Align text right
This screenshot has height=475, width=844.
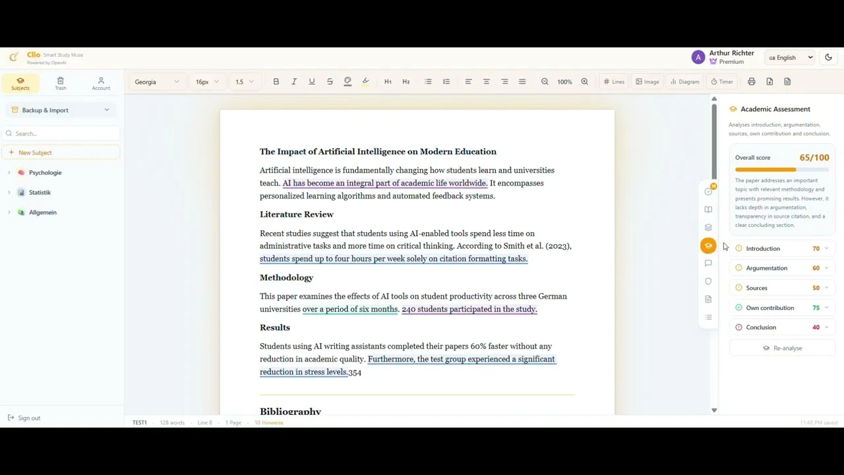(x=504, y=82)
